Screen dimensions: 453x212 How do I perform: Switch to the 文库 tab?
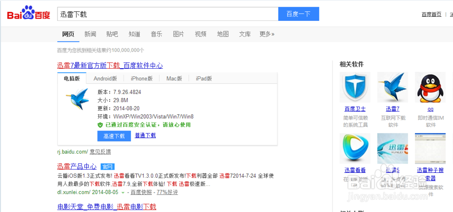click(245, 34)
